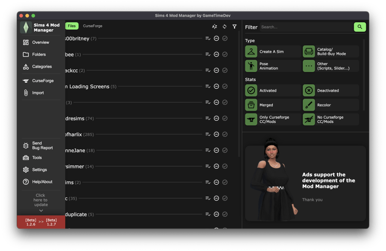Click the list-check icon on the nneJane row

(208, 150)
